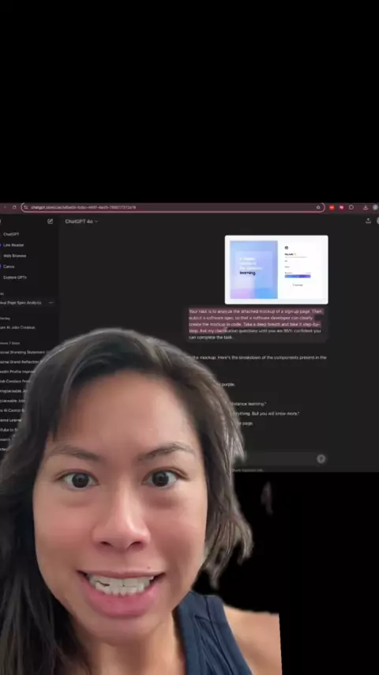Open ChatGPT in the sidebar
This screenshot has height=675, width=379.
(11, 234)
